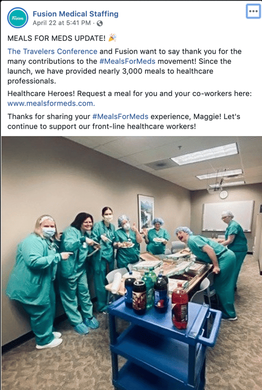Open The Travelers Conference link
The width and height of the screenshot is (262, 390).
pyautogui.click(x=53, y=51)
